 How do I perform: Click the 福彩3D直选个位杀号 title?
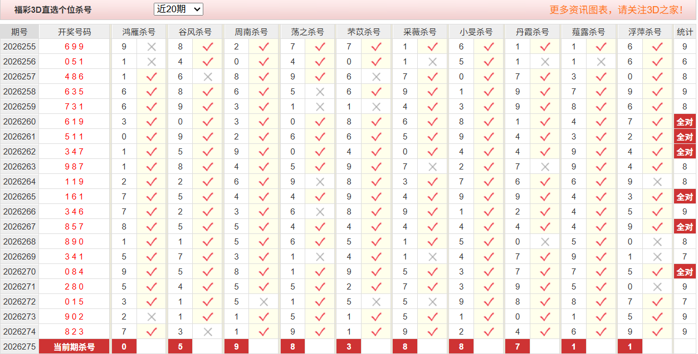point(53,9)
